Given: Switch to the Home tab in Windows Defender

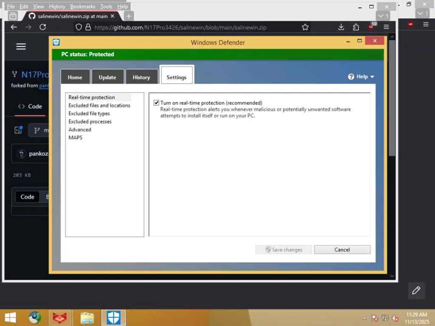Looking at the screenshot, I should click(75, 77).
